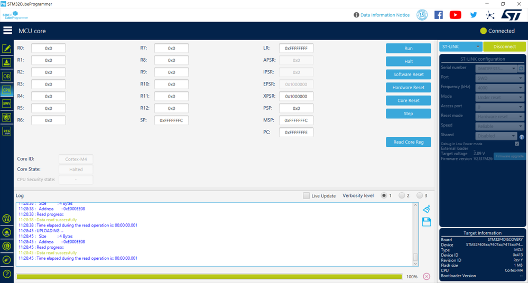Click the Read Core Reg button
528x283 pixels.
pos(409,142)
